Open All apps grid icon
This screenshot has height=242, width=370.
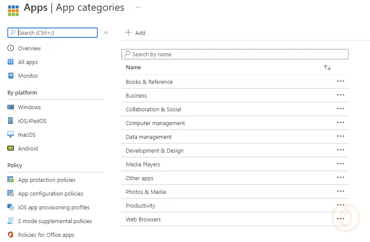(x=11, y=62)
